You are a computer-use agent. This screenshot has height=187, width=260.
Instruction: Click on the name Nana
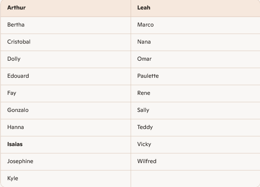tap(144, 42)
